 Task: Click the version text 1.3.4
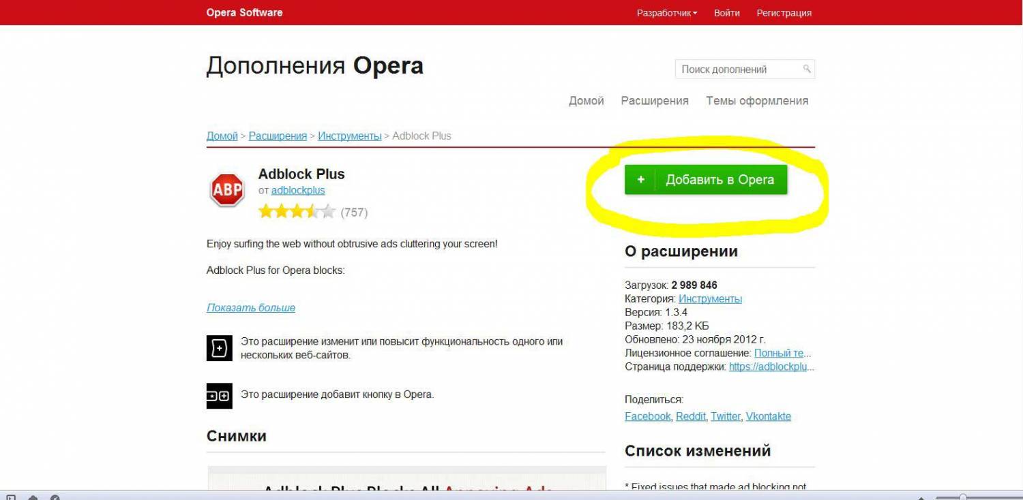point(677,312)
